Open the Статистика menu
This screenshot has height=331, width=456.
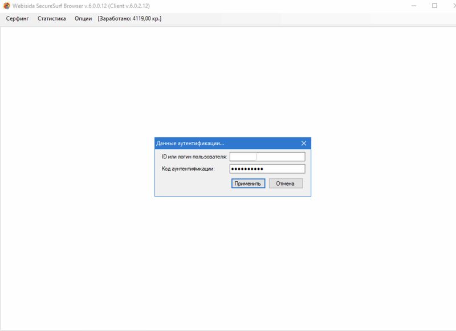(x=51, y=18)
